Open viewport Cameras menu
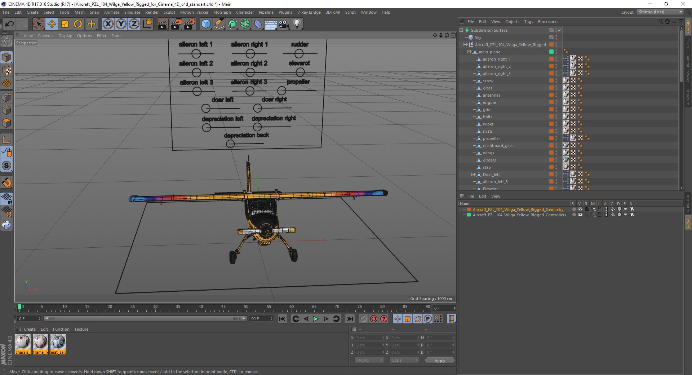The image size is (692, 375). click(45, 36)
